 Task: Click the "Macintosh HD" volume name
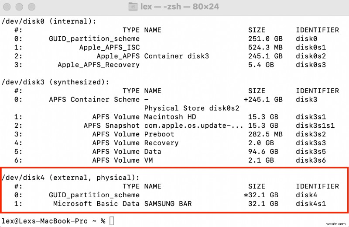(170, 117)
